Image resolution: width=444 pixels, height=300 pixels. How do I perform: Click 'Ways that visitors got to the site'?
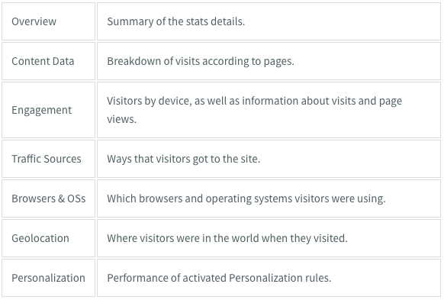tap(184, 159)
